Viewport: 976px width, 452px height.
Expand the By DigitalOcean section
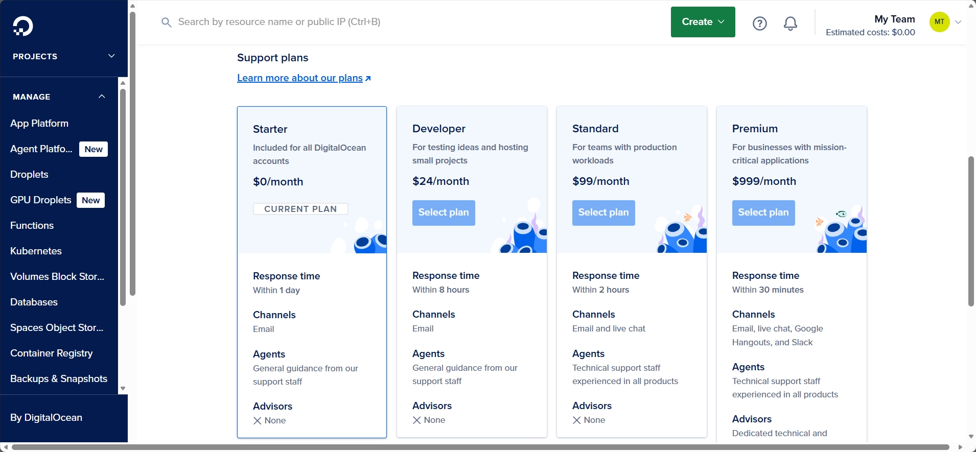[x=46, y=417]
